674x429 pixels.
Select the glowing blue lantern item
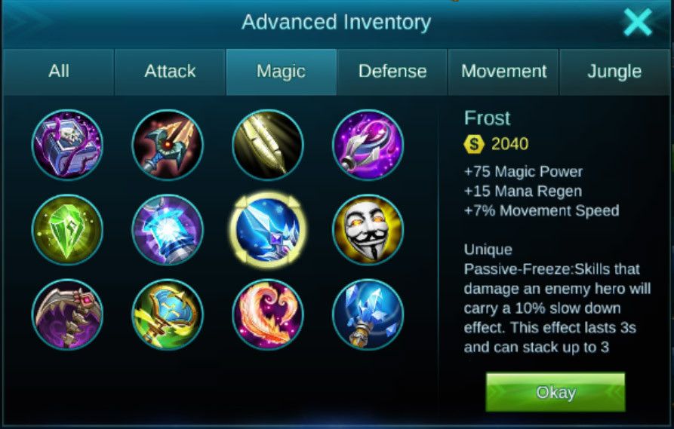168,230
